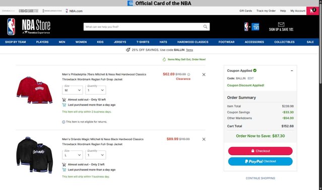This screenshot has width=322, height=190.
Task: Open the size dropdown for the 76ers jacket
Action: click(x=73, y=90)
